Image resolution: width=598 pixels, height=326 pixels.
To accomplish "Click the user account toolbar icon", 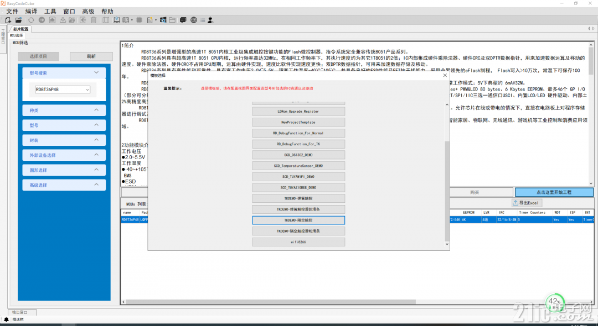I will tap(210, 20).
